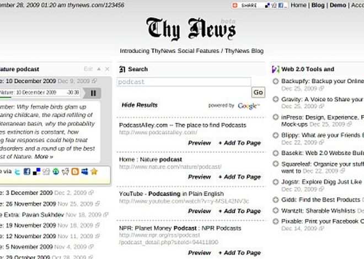Hide the search results
This screenshot has width=364, height=259.
click(140, 105)
